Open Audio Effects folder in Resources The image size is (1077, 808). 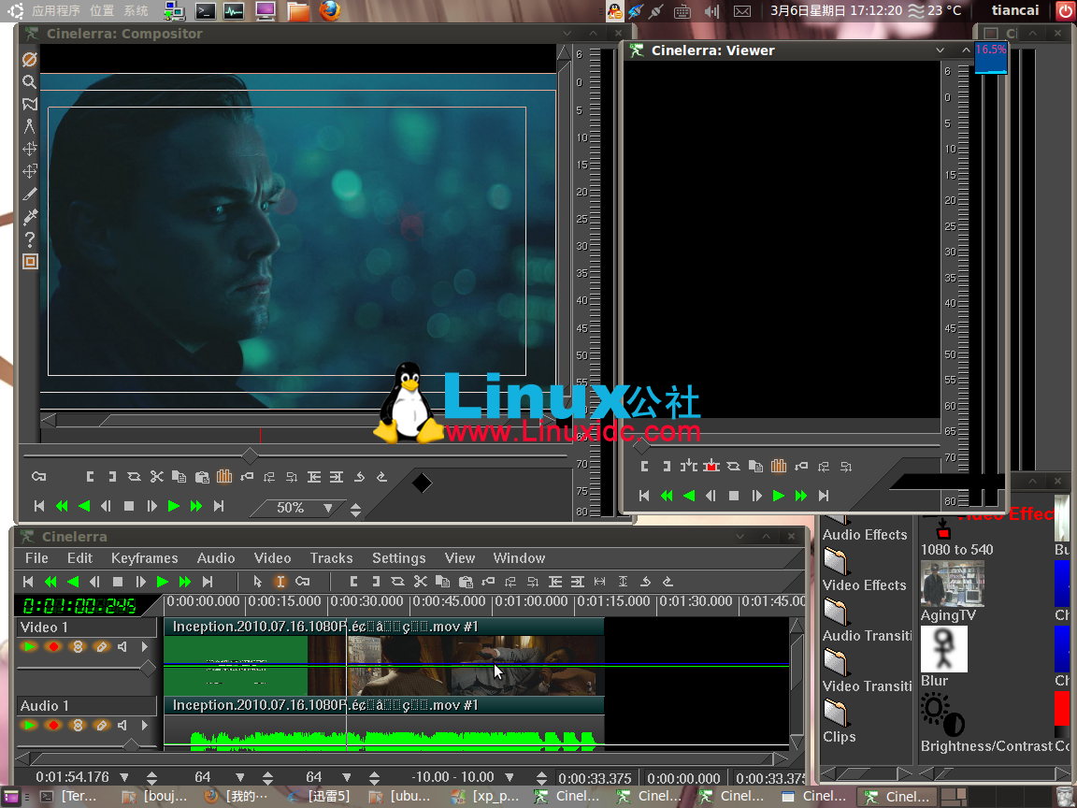865,535
